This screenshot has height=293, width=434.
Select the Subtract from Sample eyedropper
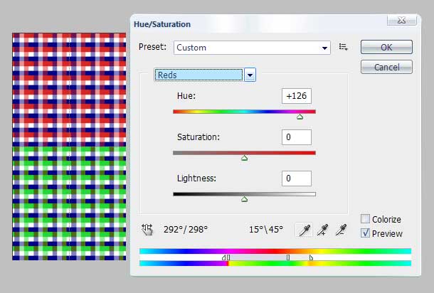pos(340,229)
